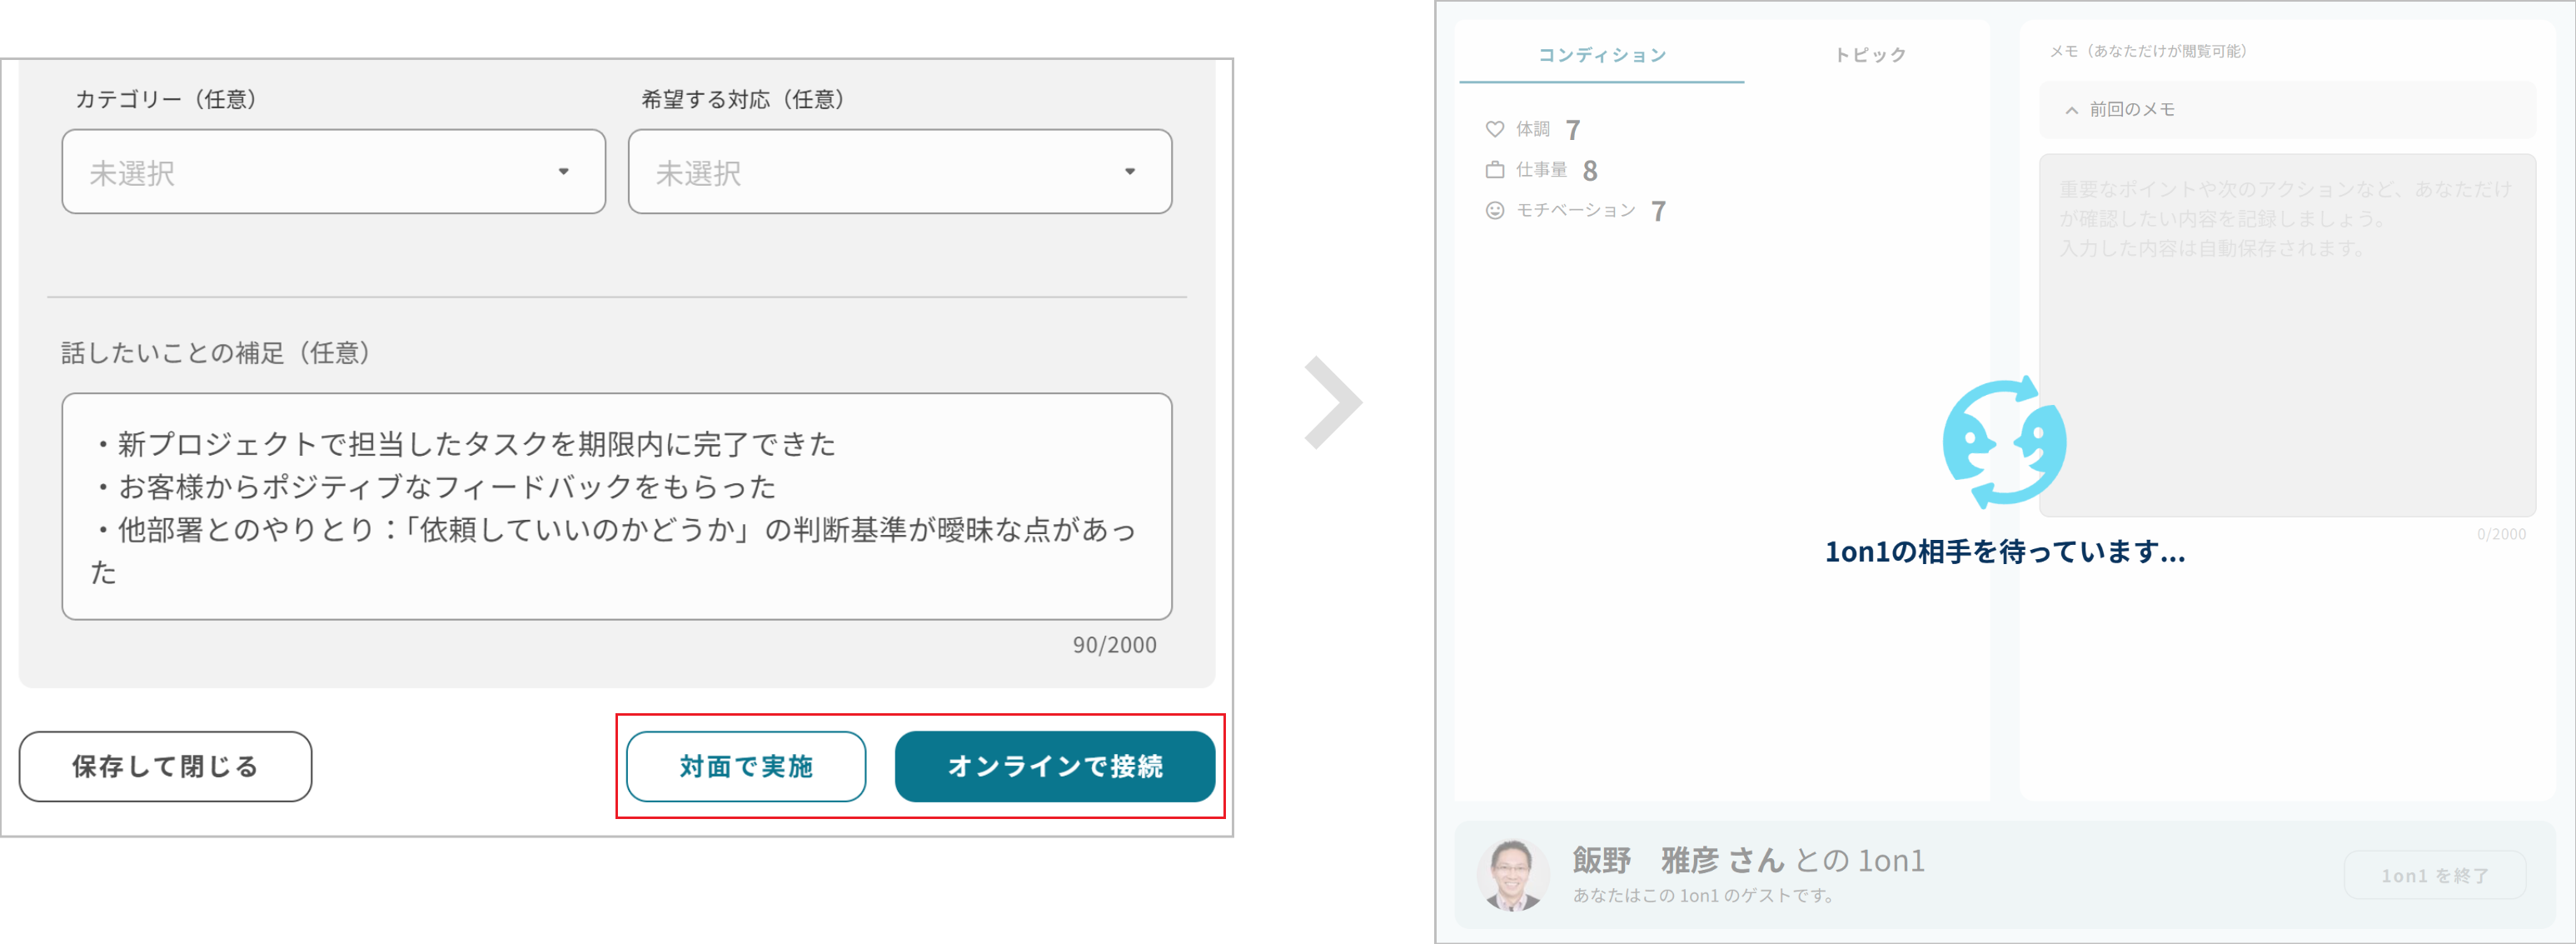The image size is (2576, 944).
Task: Click the 保存して閉じる button
Action: [164, 766]
